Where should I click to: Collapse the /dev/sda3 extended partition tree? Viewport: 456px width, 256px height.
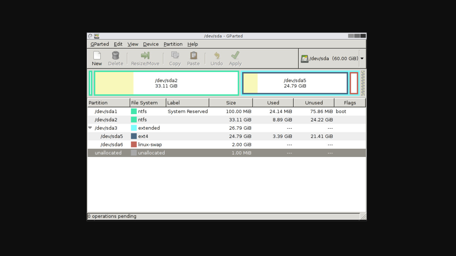90,128
